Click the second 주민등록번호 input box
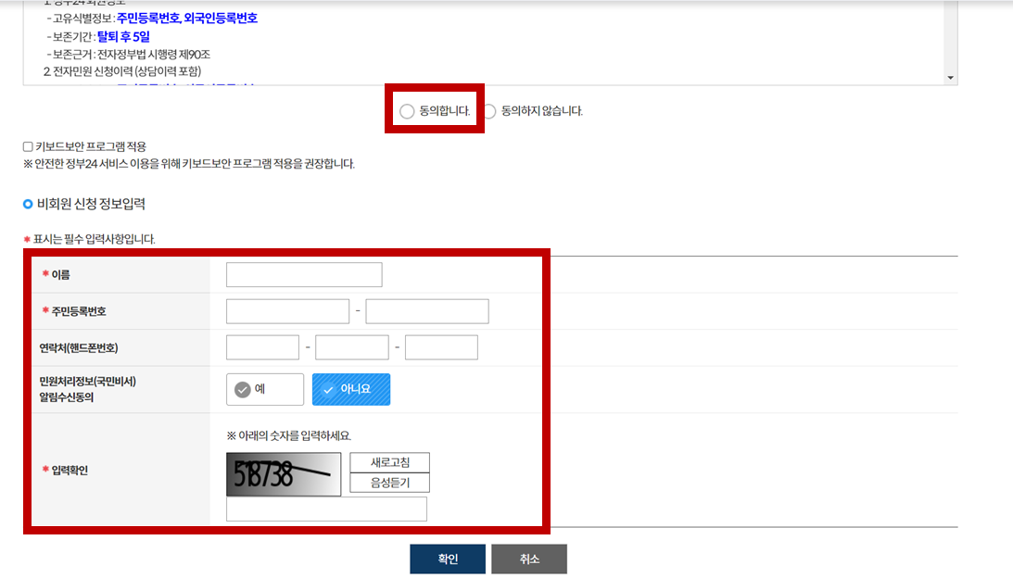The width and height of the screenshot is (1013, 578). [x=426, y=311]
